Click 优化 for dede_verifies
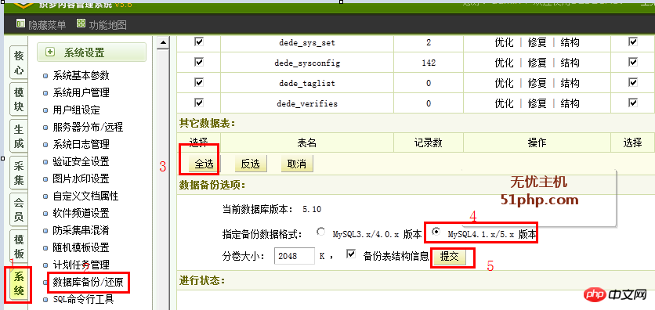The height and width of the screenshot is (310, 655). [x=504, y=103]
